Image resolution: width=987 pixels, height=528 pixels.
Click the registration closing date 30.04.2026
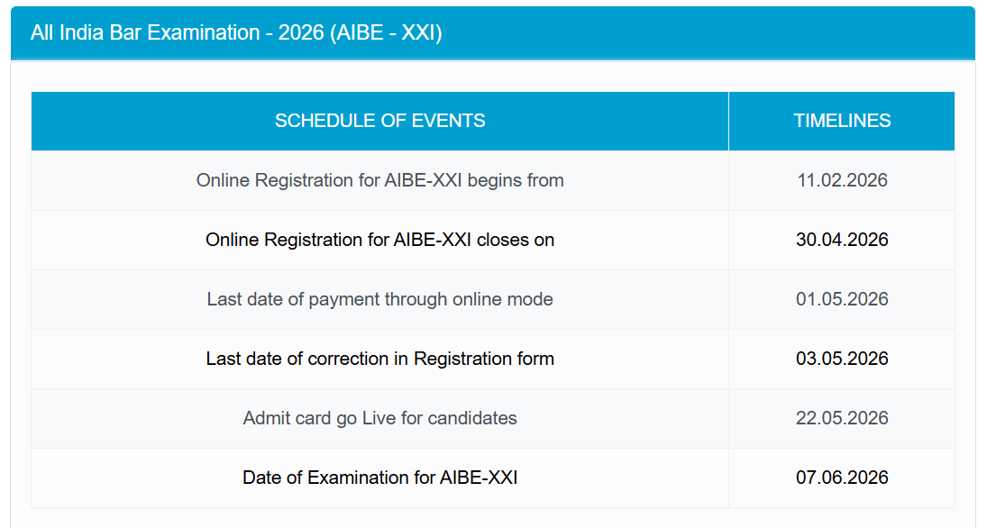pyautogui.click(x=842, y=240)
